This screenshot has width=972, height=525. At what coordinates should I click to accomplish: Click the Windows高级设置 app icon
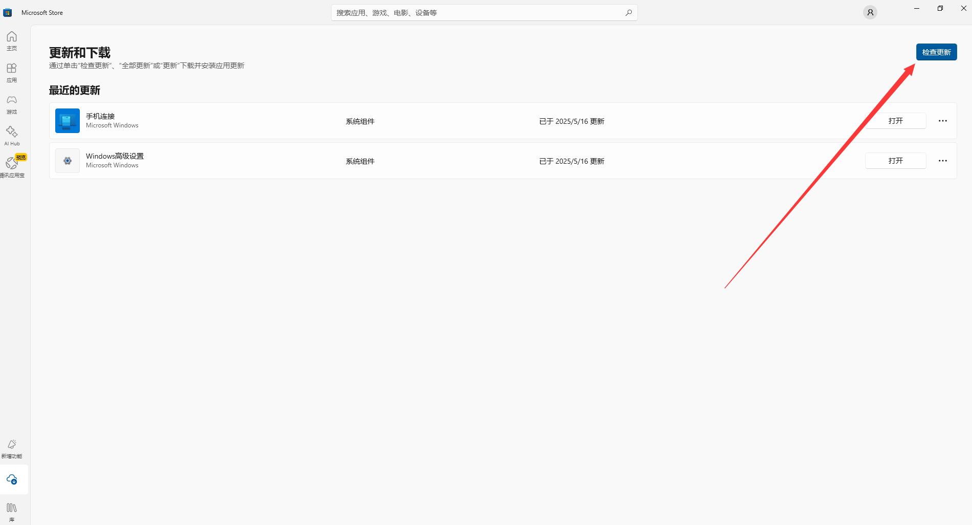pos(68,161)
